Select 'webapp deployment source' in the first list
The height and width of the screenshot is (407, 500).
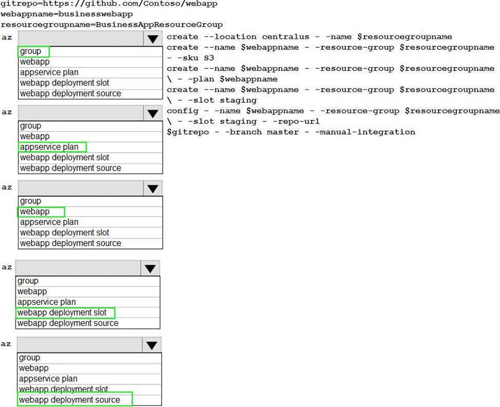click(x=90, y=94)
